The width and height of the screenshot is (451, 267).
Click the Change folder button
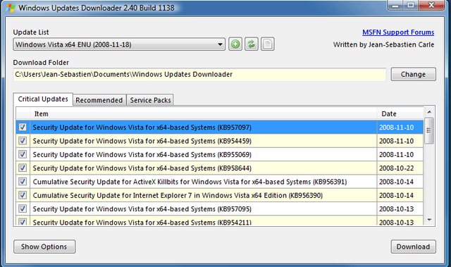tap(413, 74)
